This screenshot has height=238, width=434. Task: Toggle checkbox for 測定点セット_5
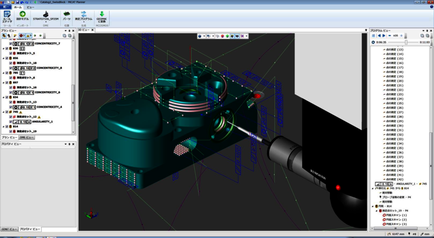[11, 53]
